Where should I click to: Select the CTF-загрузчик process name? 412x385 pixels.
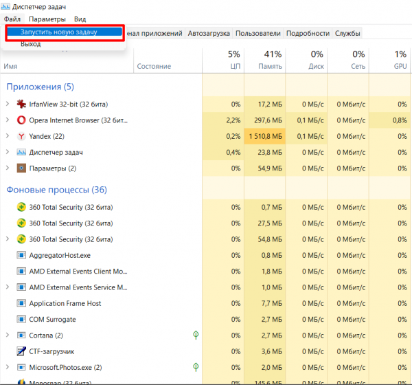coord(51,351)
